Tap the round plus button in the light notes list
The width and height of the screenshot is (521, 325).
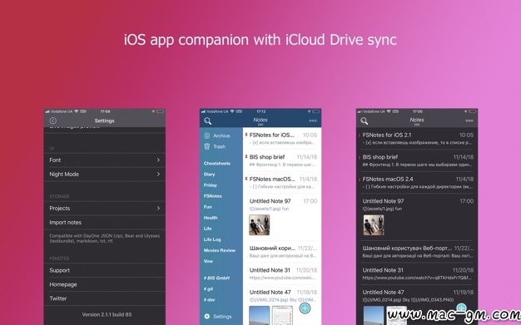coord(305,308)
